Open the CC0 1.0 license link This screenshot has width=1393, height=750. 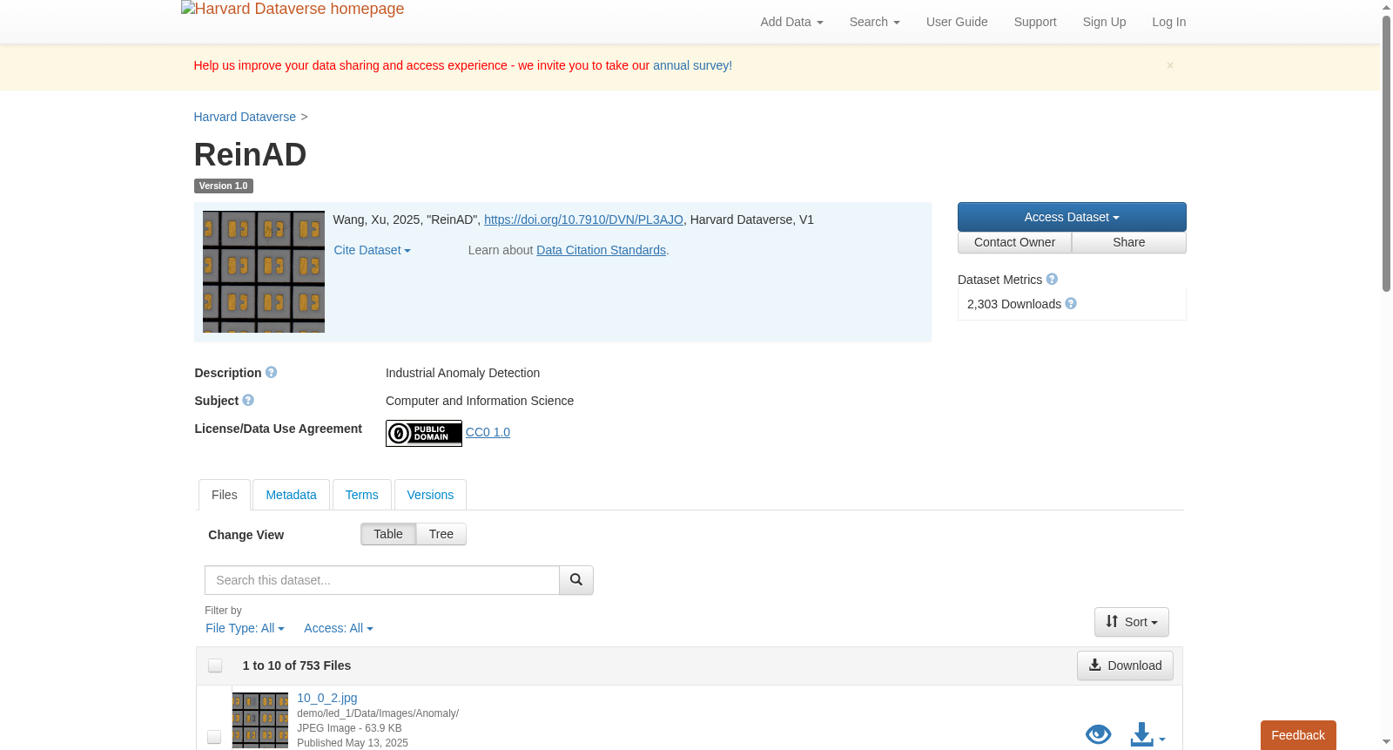click(x=488, y=432)
